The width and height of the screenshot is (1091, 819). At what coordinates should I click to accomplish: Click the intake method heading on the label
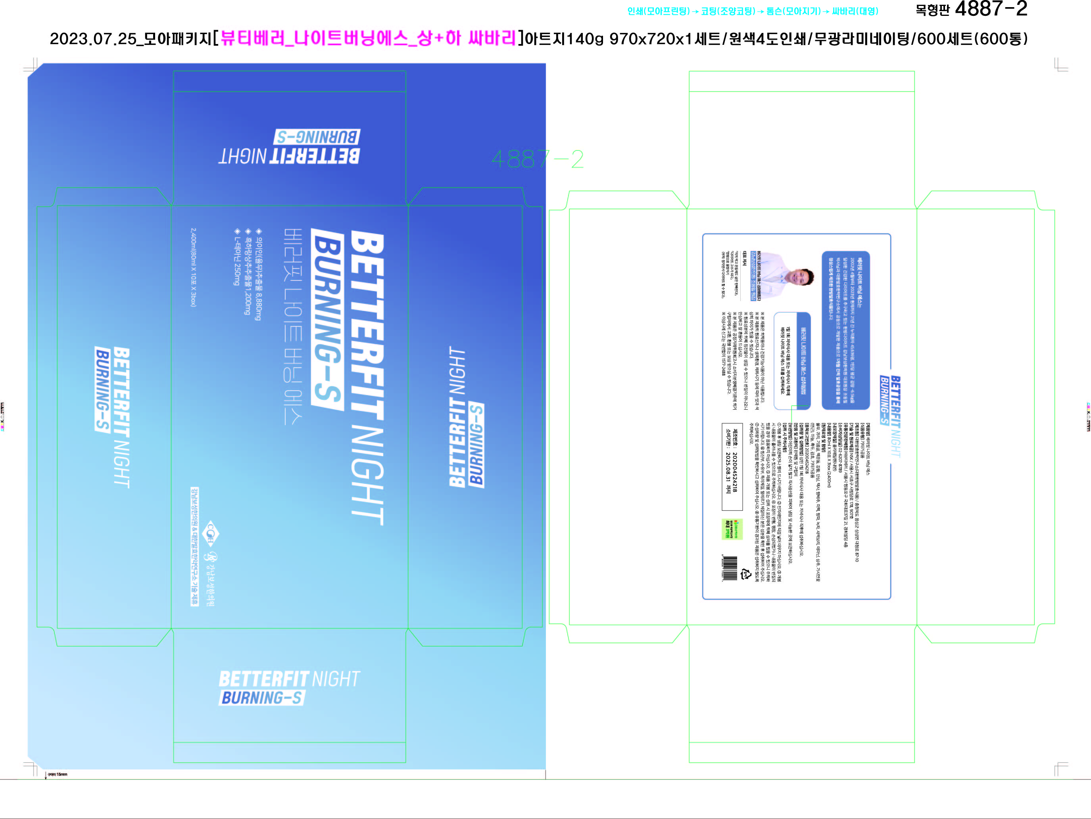click(803, 361)
